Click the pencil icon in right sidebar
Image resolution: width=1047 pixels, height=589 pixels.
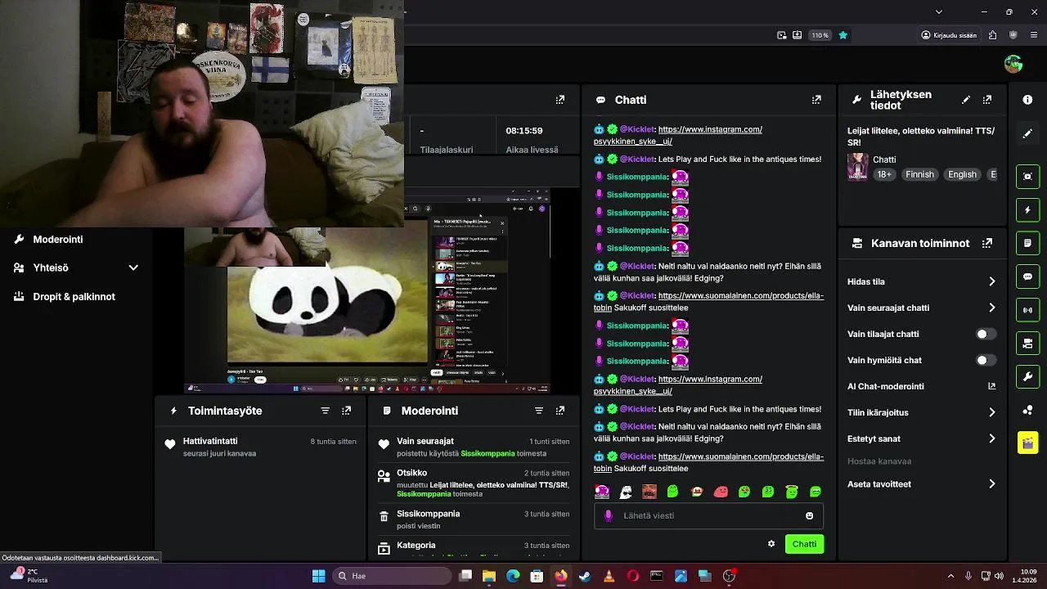click(1027, 133)
